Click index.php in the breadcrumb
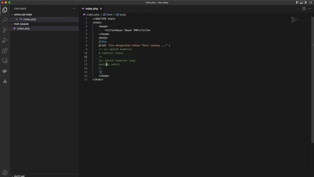 click(x=93, y=15)
